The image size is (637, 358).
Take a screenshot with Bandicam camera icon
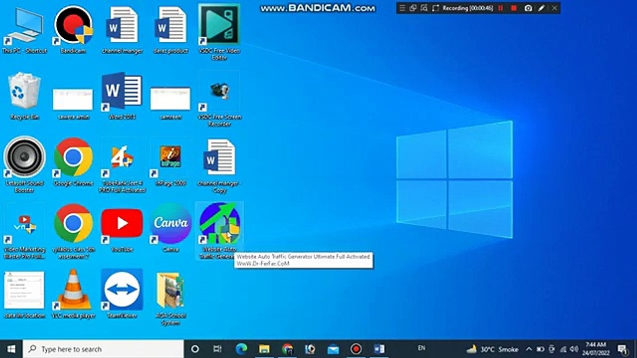point(529,8)
